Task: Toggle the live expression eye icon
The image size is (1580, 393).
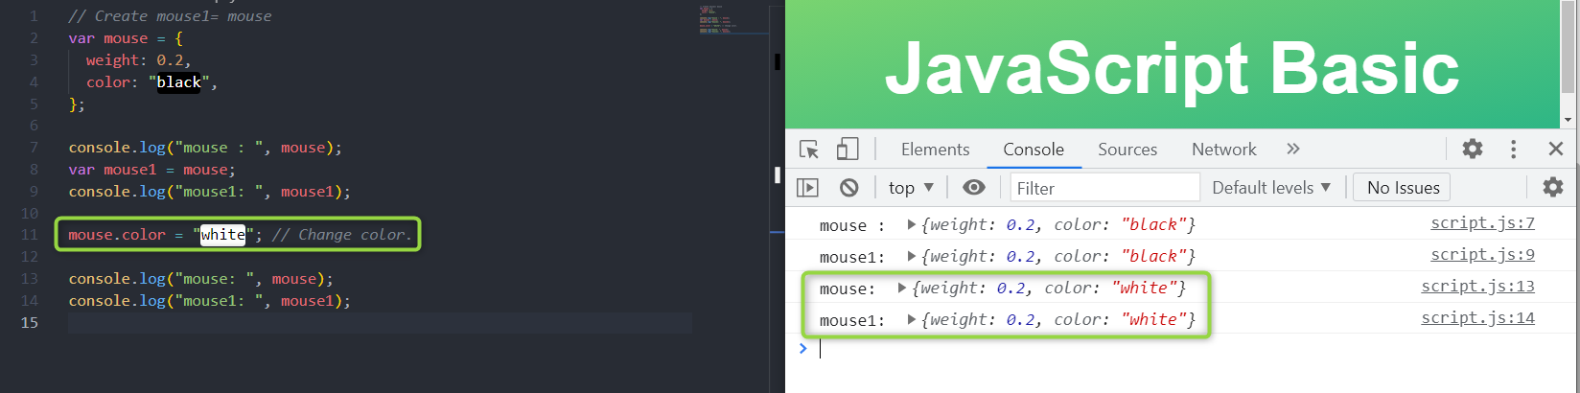Action: (973, 187)
